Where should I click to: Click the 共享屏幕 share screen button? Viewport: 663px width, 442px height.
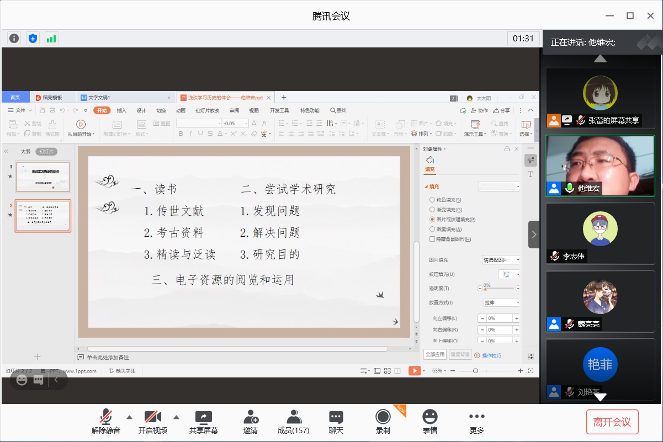[204, 422]
